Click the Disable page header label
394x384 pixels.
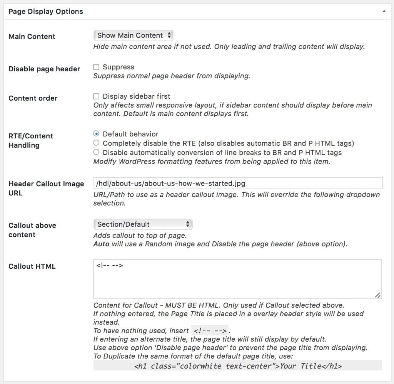click(44, 69)
